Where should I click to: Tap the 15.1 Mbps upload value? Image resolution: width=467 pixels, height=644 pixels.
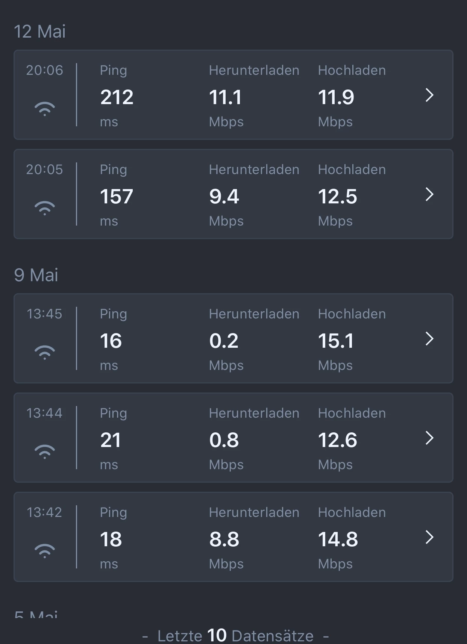tap(336, 341)
